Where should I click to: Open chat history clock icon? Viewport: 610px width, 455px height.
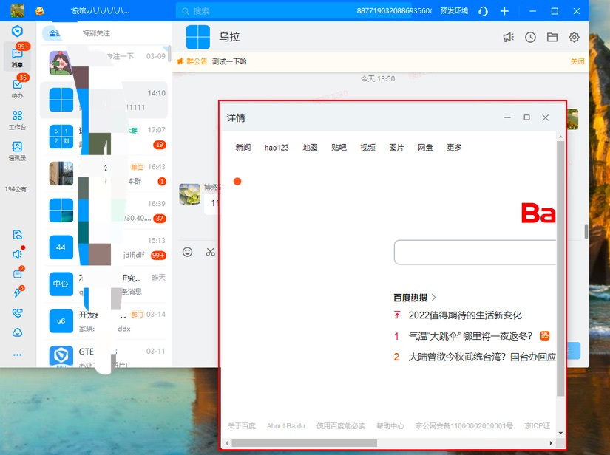point(530,38)
